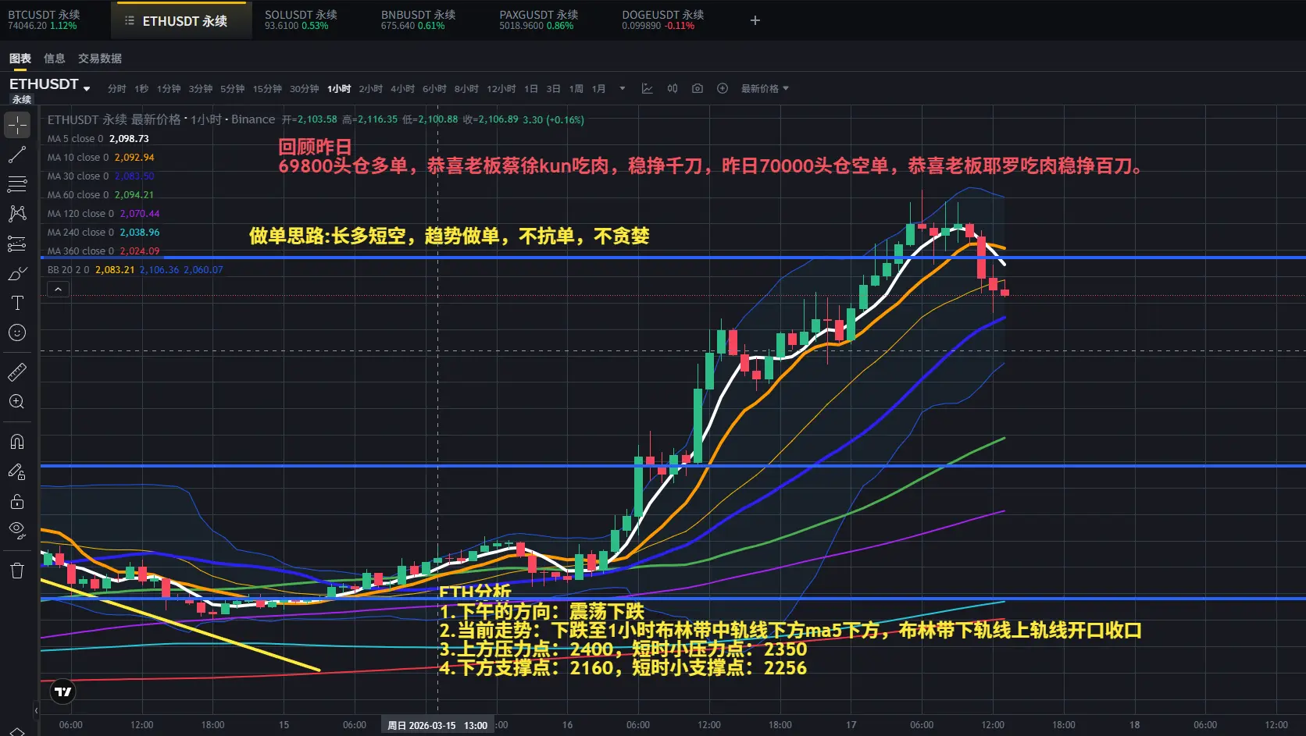Take a chart snapshot with camera icon
The height and width of the screenshot is (736, 1306).
698,88
